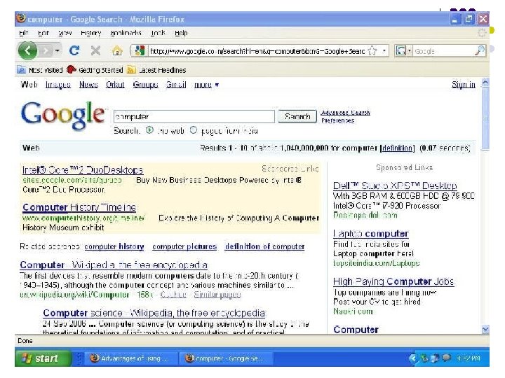Image resolution: width=505 pixels, height=378 pixels.
Task: Open the Intel Core 2 Duo Desktops ad
Action: [x=83, y=169]
